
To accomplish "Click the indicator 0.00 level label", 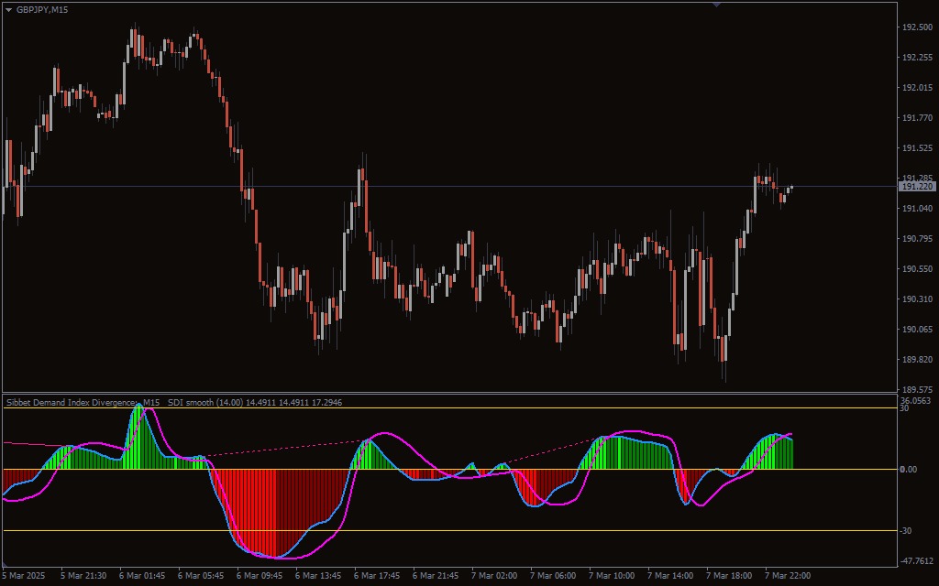I will 909,470.
